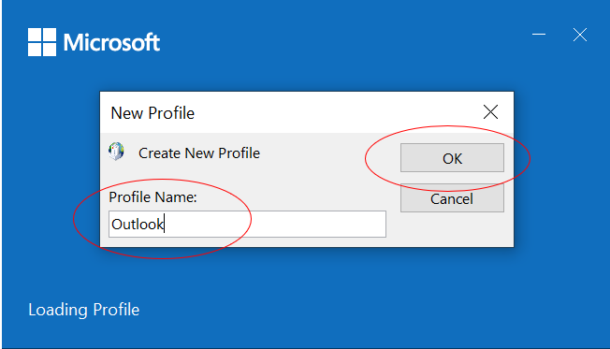
Task: Click the 'Create New Profile' text
Action: tap(199, 153)
